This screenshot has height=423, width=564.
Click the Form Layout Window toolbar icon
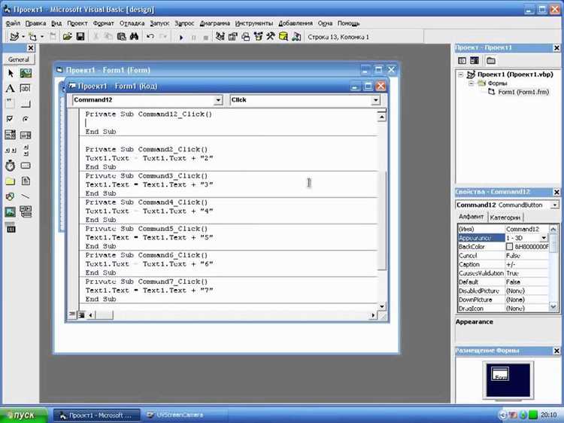click(246, 37)
